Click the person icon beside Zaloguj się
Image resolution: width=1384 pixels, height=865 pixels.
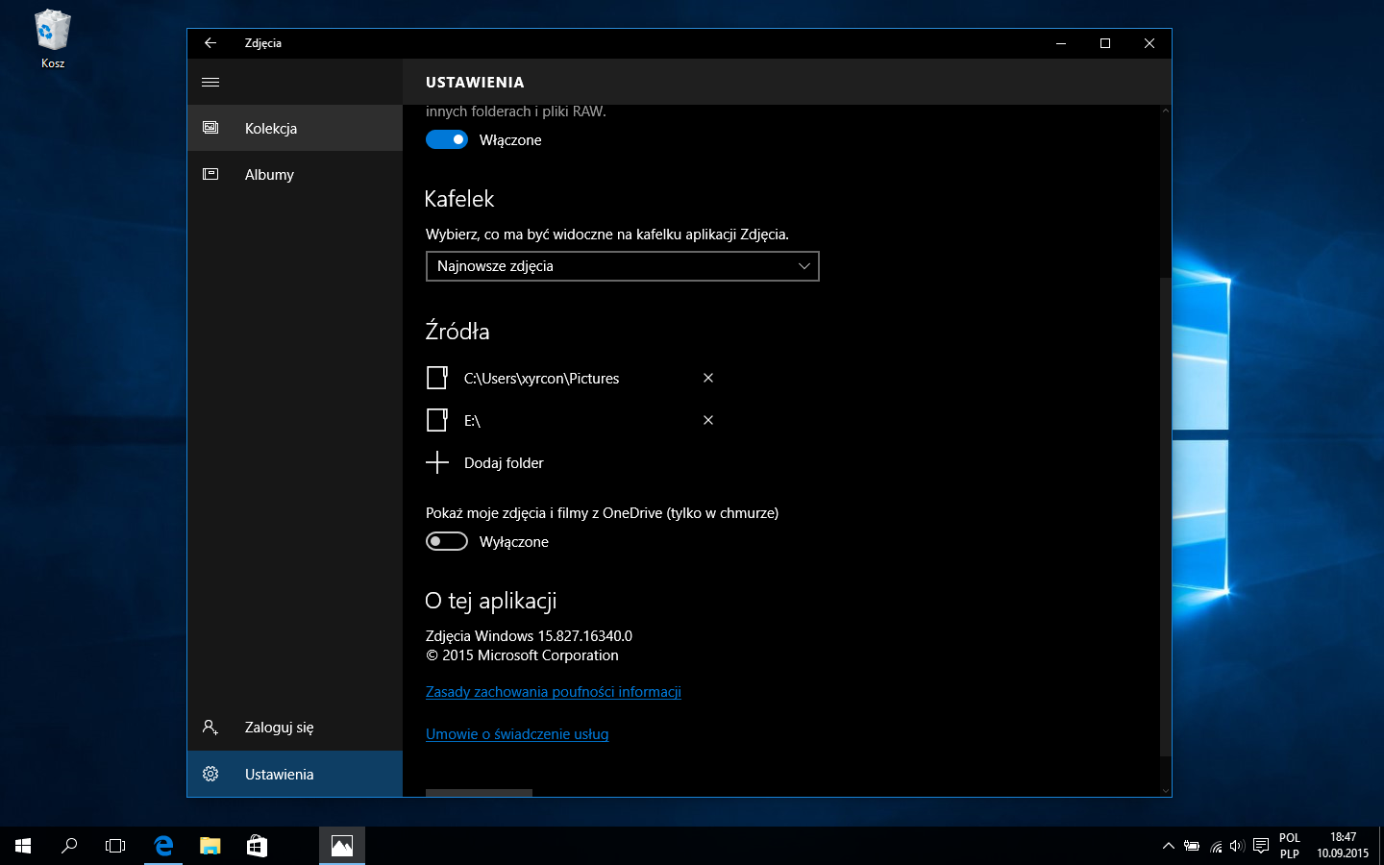point(210,728)
